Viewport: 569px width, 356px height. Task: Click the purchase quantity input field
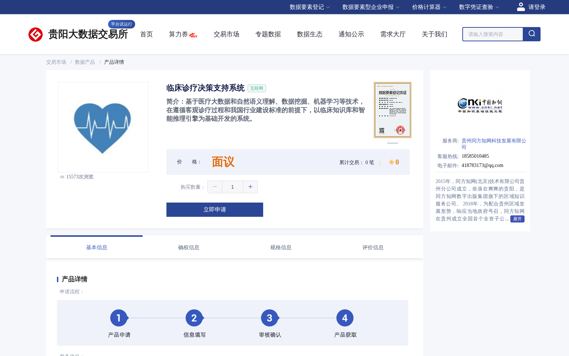click(233, 187)
